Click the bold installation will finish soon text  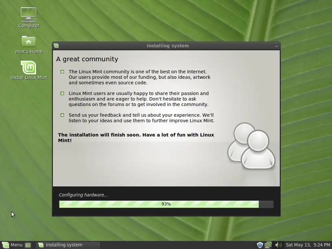(136, 137)
